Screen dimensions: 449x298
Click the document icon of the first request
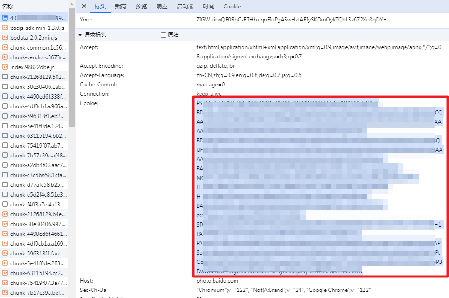tap(5, 18)
